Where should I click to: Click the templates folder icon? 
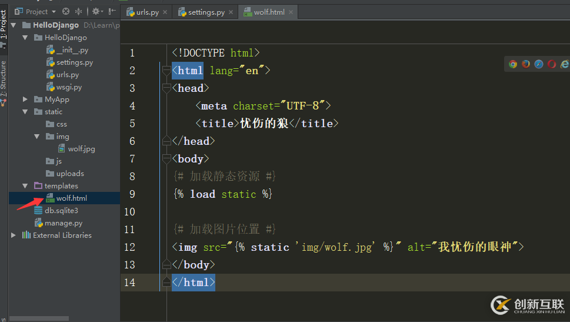[x=38, y=186]
